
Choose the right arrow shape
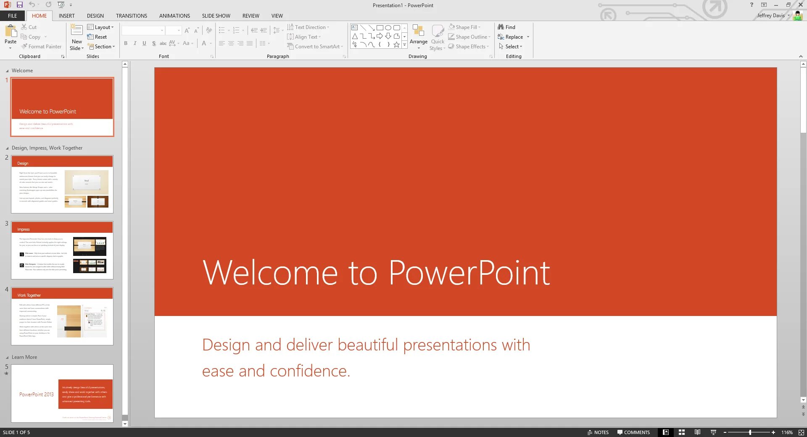point(380,36)
